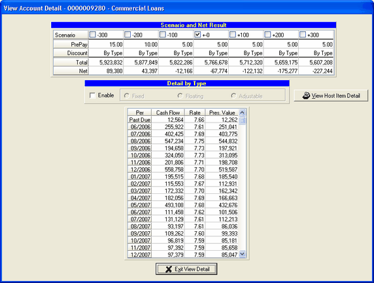Check the +300 scenario checkbox
The width and height of the screenshot is (374, 283).
(x=303, y=35)
